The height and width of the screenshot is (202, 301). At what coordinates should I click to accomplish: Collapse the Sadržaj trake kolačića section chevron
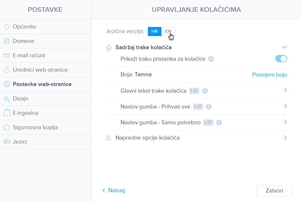click(284, 47)
